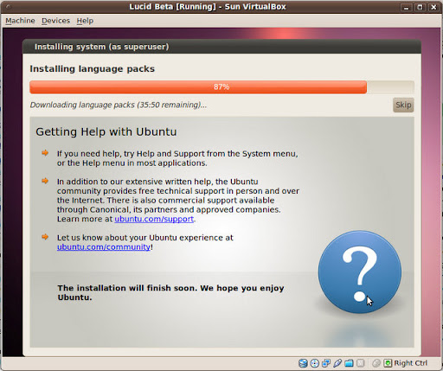Open the Devices menu
This screenshot has width=443, height=371.
tap(55, 21)
